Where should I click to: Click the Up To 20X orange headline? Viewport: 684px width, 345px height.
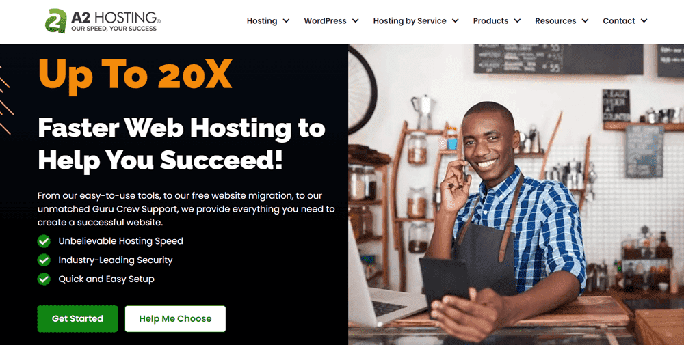(135, 75)
